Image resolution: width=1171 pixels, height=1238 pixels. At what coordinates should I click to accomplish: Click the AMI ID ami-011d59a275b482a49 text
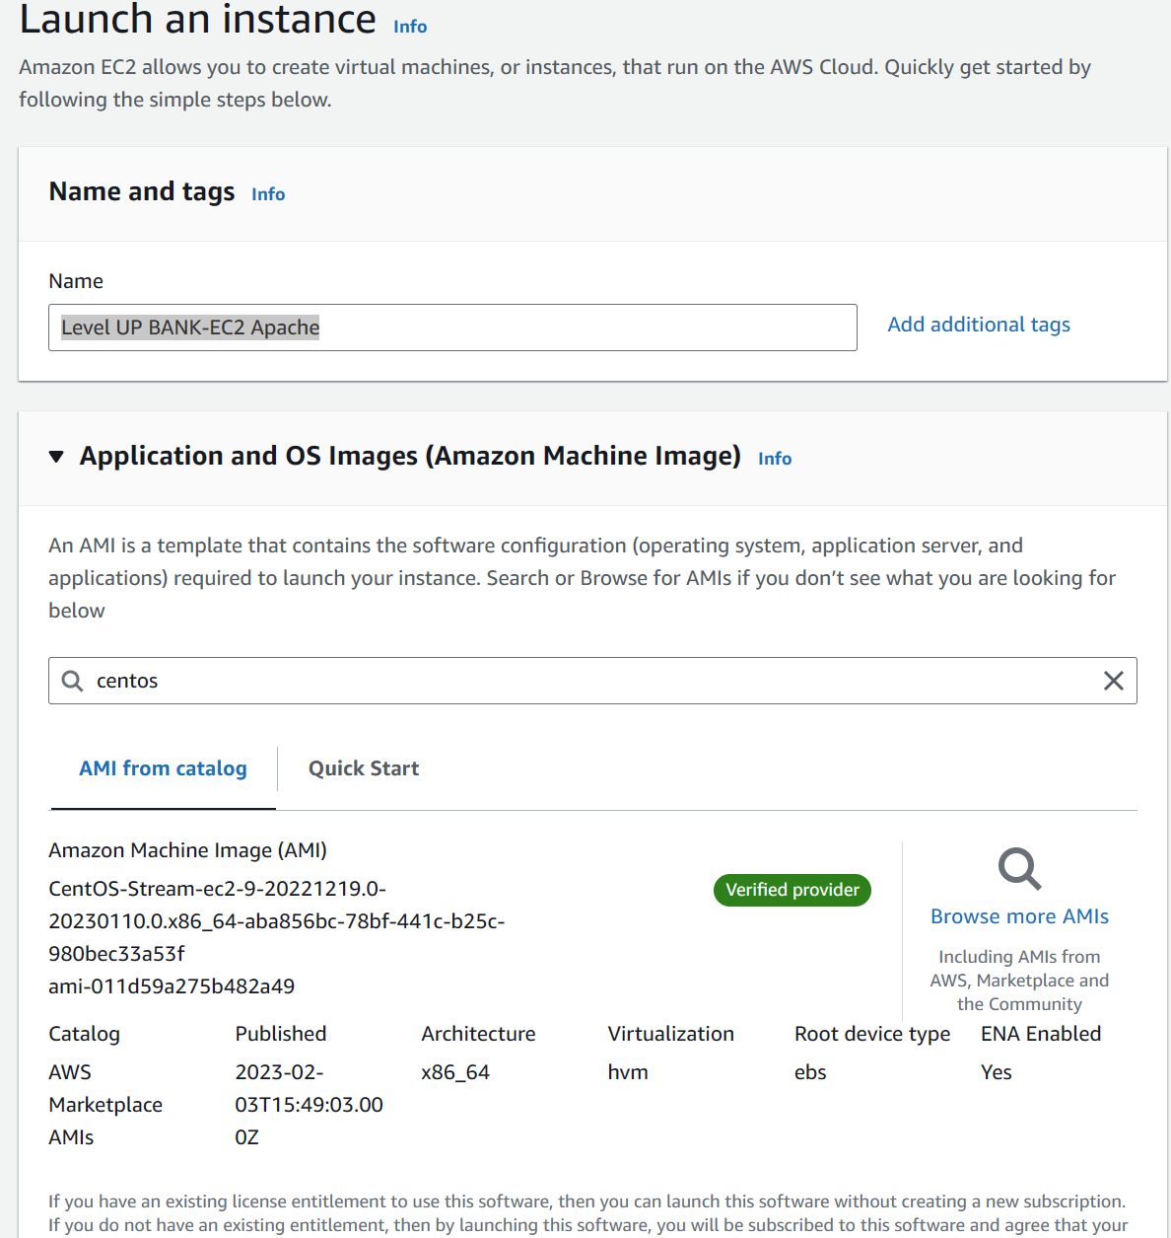(x=172, y=986)
